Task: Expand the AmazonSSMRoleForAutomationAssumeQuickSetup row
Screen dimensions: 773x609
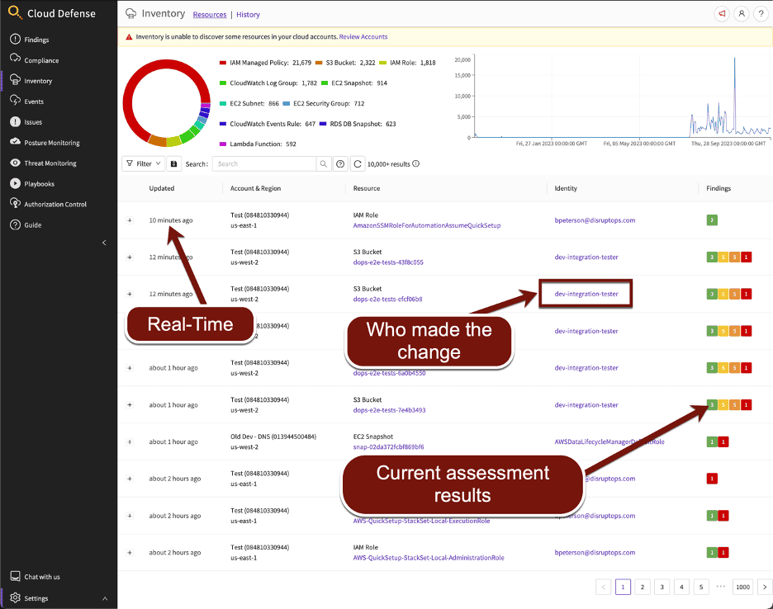Action: 130,220
